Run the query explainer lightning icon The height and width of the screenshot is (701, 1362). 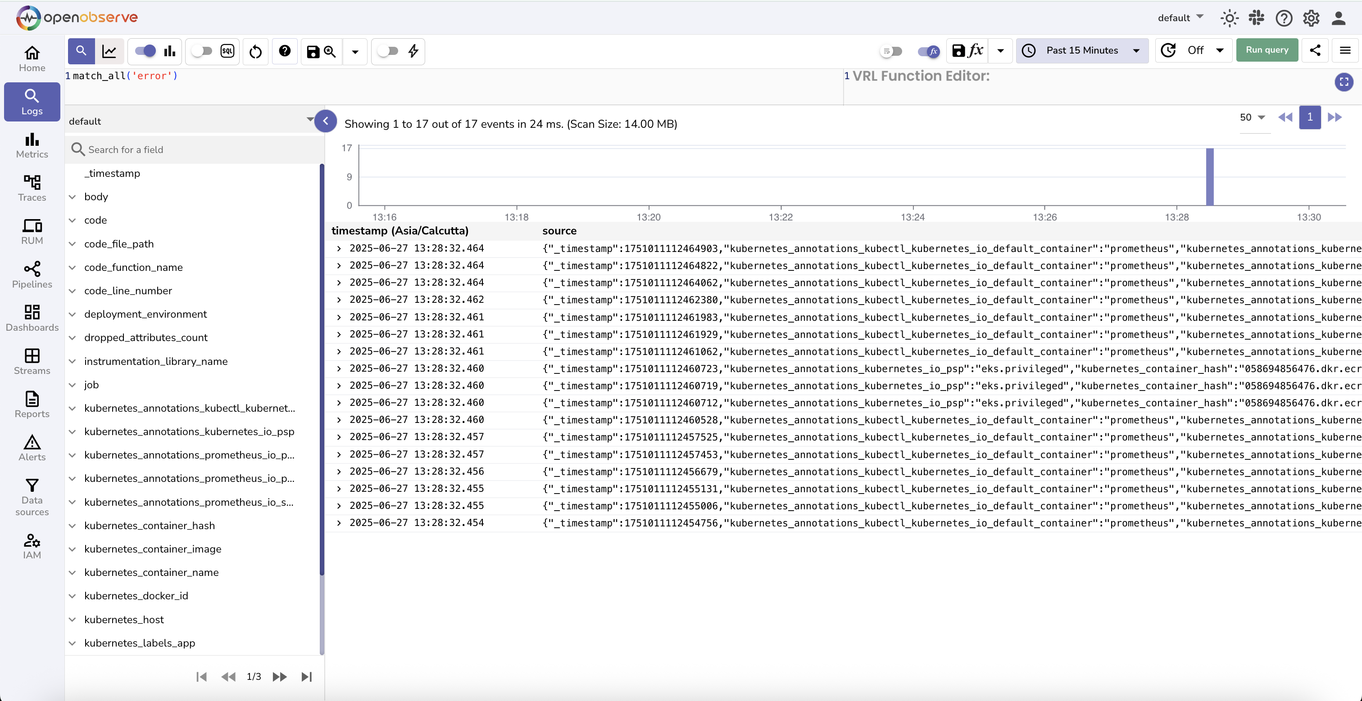point(413,51)
